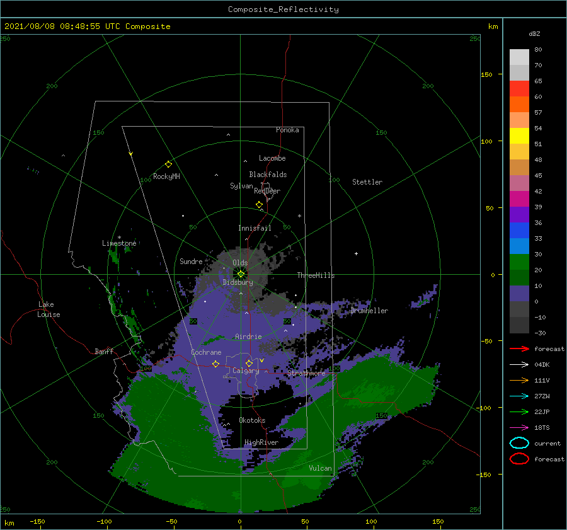Click the Didsbury town label
Viewport: 567px width, 530px height.
click(238, 282)
